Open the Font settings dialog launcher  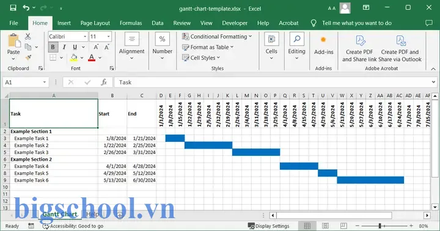(112, 68)
